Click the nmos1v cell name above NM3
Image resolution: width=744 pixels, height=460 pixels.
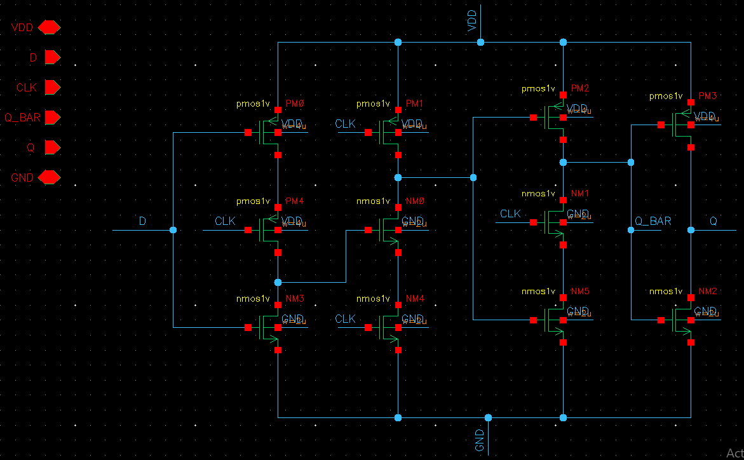[253, 299]
